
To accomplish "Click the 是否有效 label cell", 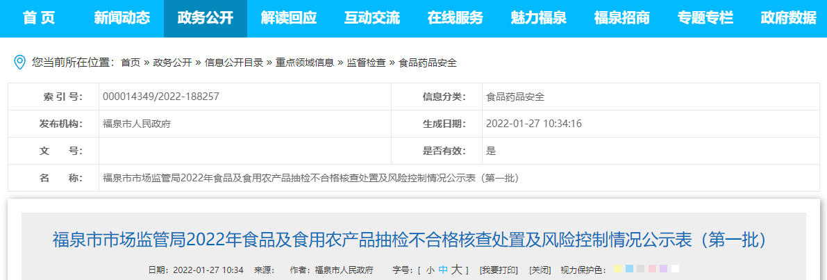I will [437, 151].
